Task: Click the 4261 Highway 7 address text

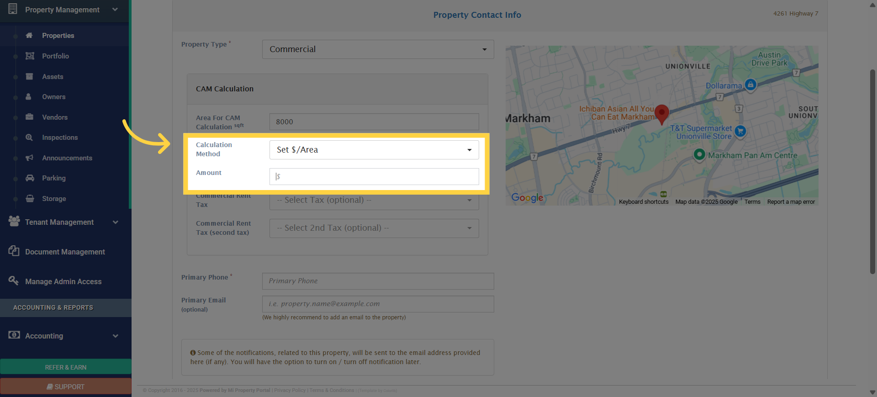Action: tap(796, 13)
